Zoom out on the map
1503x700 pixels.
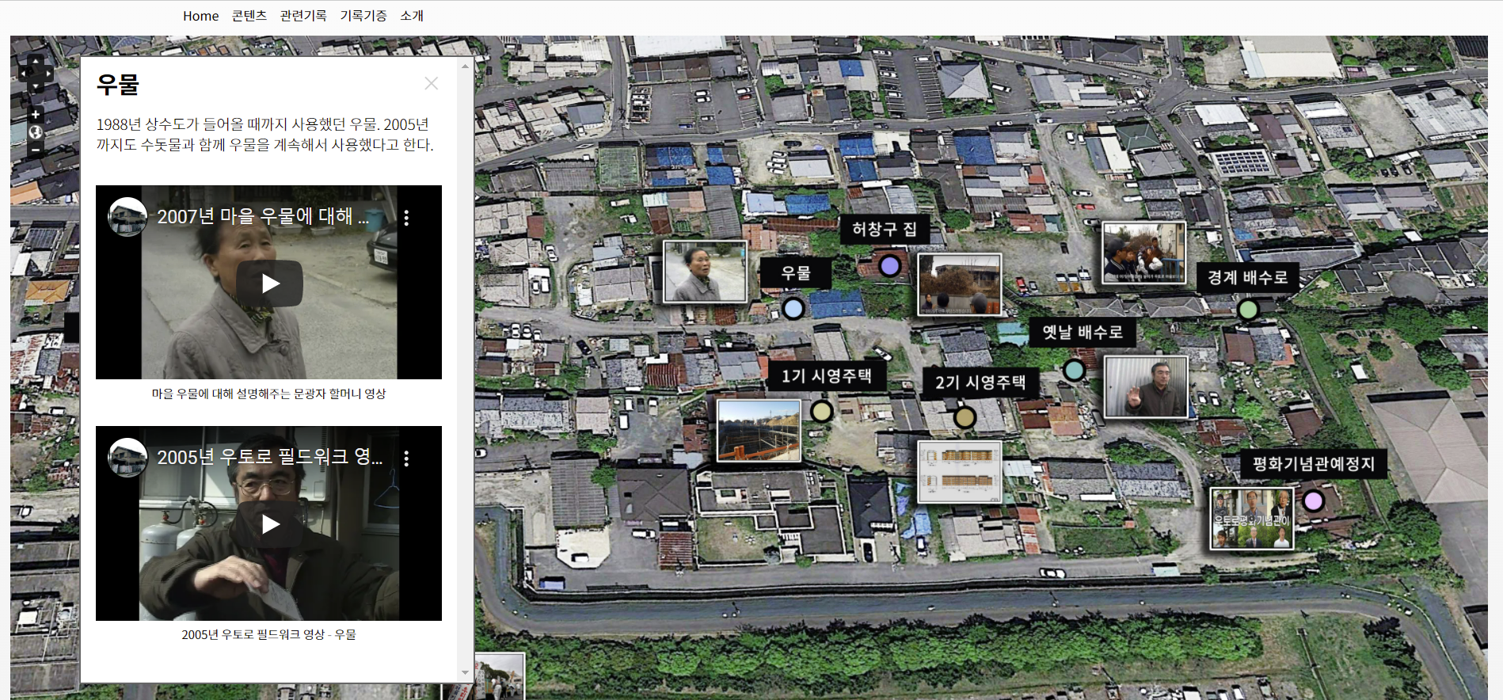pos(36,150)
